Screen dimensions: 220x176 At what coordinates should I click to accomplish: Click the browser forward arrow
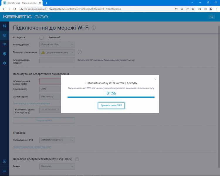9,9
